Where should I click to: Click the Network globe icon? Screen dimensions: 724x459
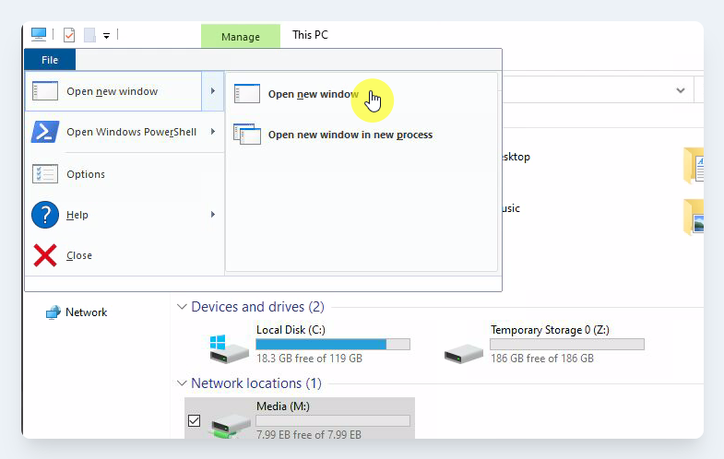click(x=53, y=312)
